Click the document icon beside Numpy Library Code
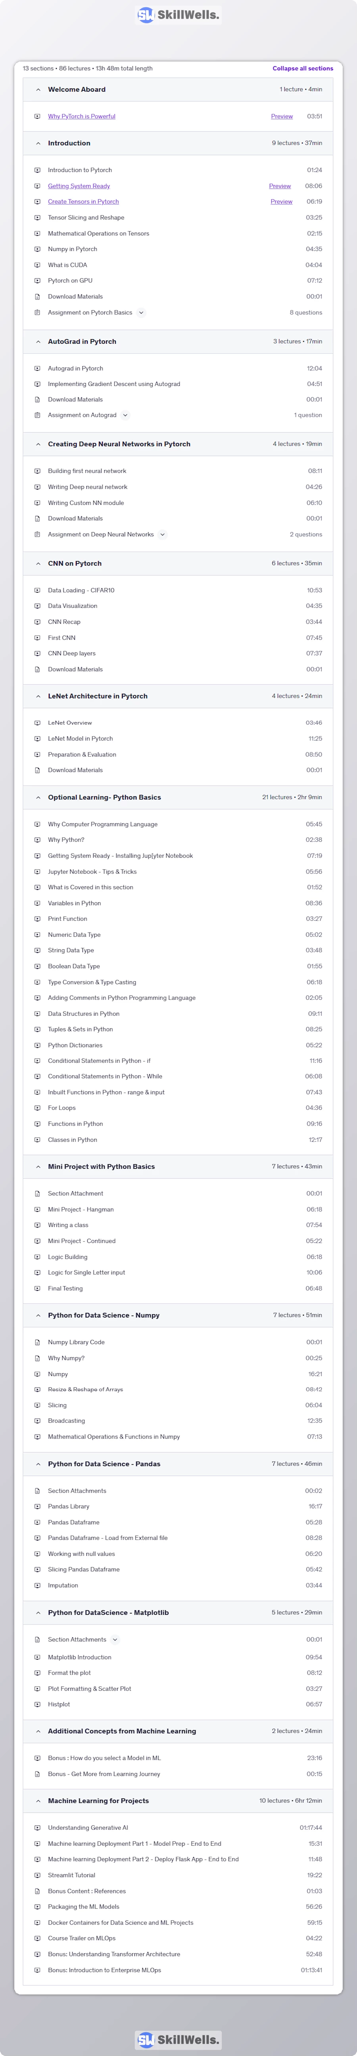 click(38, 1342)
